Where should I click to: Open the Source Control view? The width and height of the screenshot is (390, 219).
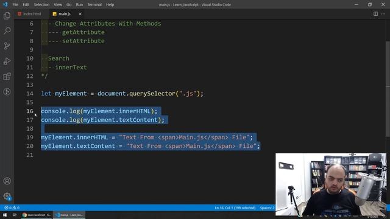(x=7, y=46)
